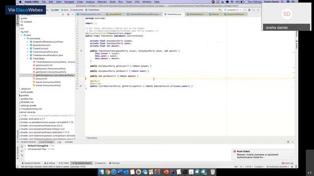Image resolution: width=314 pixels, height=176 pixels.
Task: Click the TokenState breadcrumb below the editor
Action: (92, 138)
